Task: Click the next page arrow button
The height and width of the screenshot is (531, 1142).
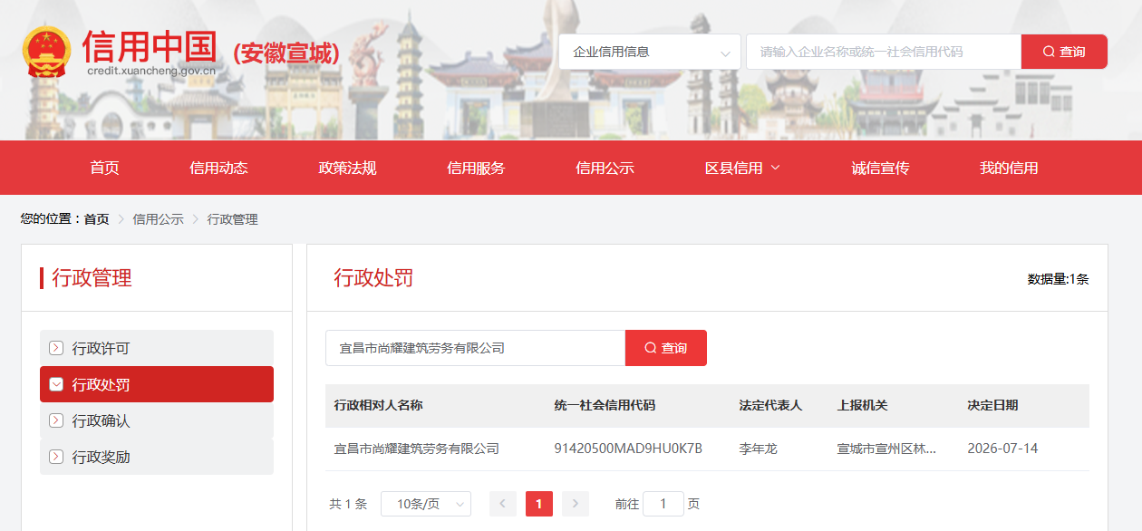Action: 576,504
